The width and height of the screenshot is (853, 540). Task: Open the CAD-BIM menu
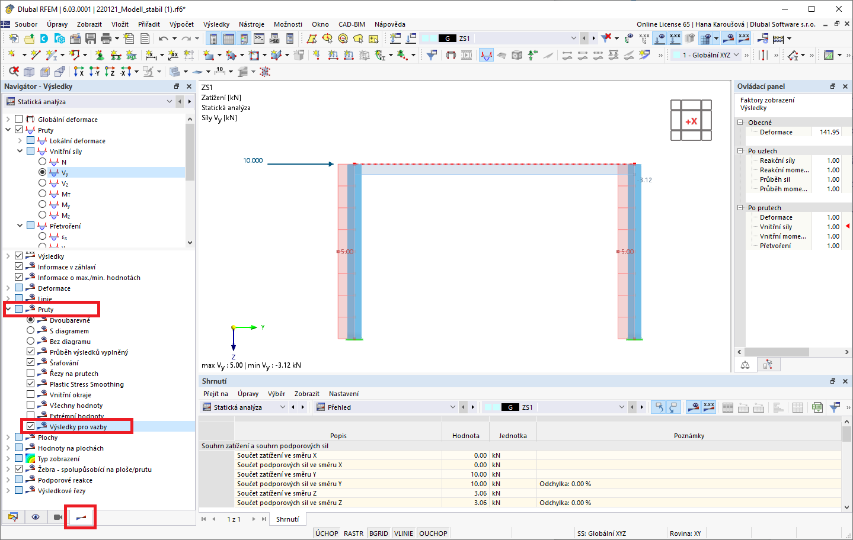pos(352,24)
